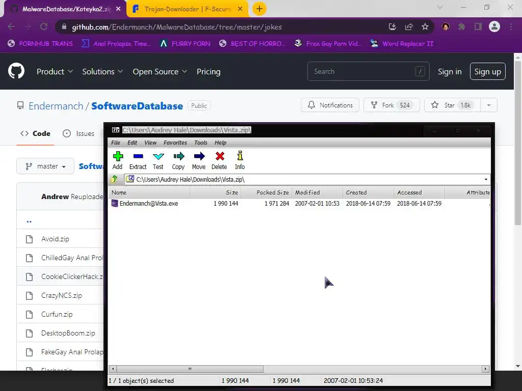This screenshot has width=522, height=391.
Task: Open the Edit menu in 7-Zip
Action: [x=132, y=143]
